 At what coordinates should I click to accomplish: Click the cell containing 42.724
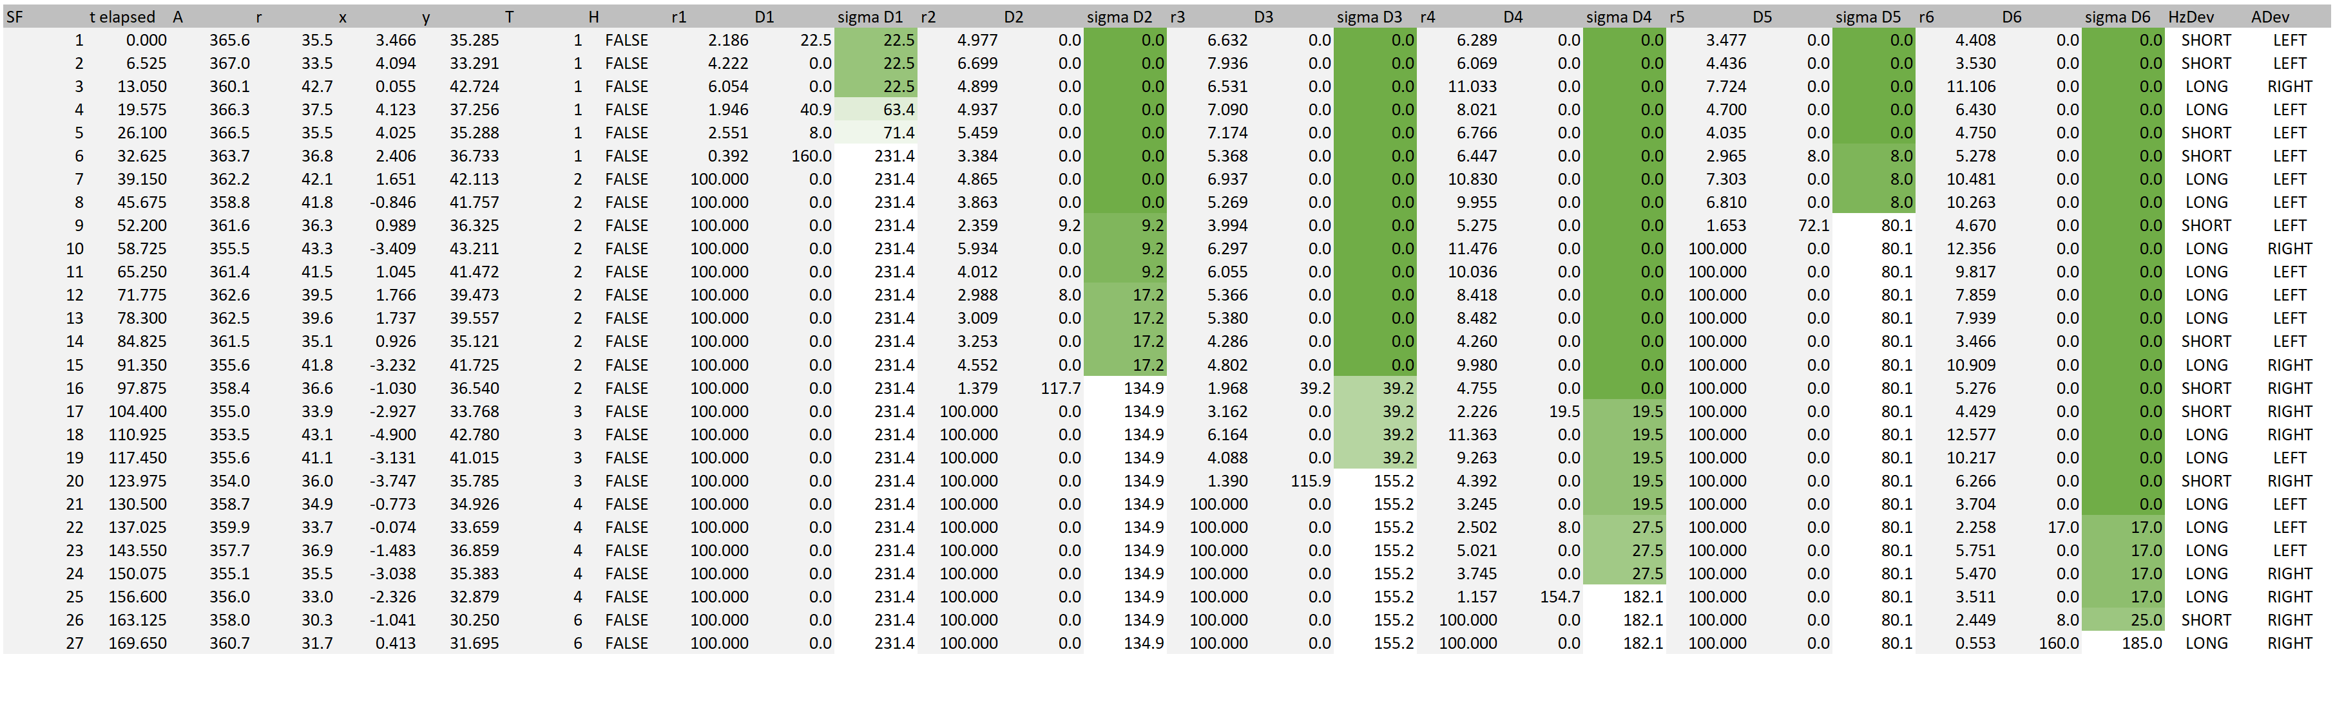pyautogui.click(x=474, y=87)
